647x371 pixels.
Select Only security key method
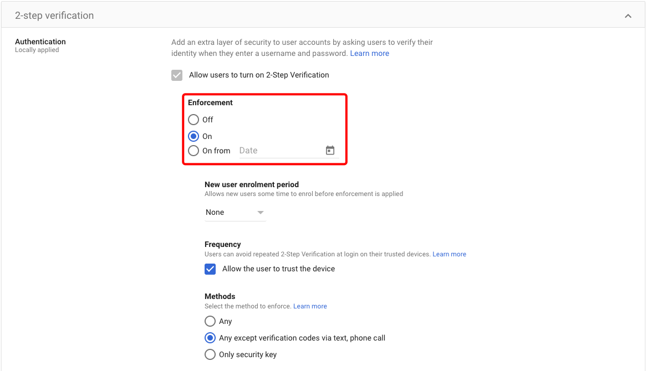pyautogui.click(x=210, y=354)
